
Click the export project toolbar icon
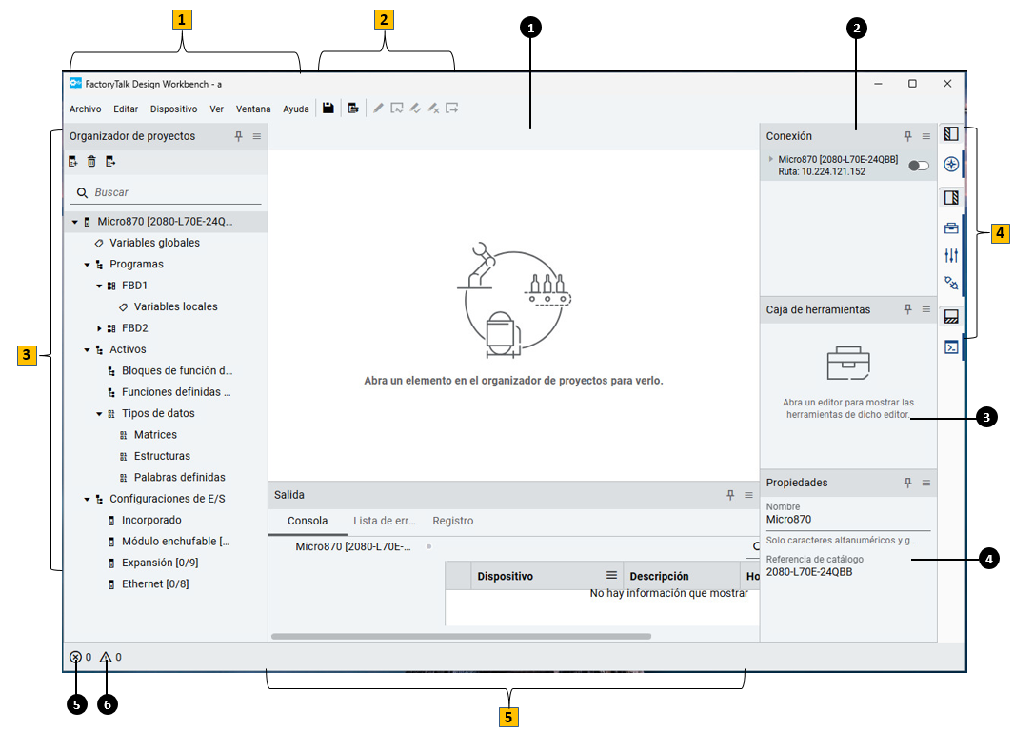click(353, 108)
